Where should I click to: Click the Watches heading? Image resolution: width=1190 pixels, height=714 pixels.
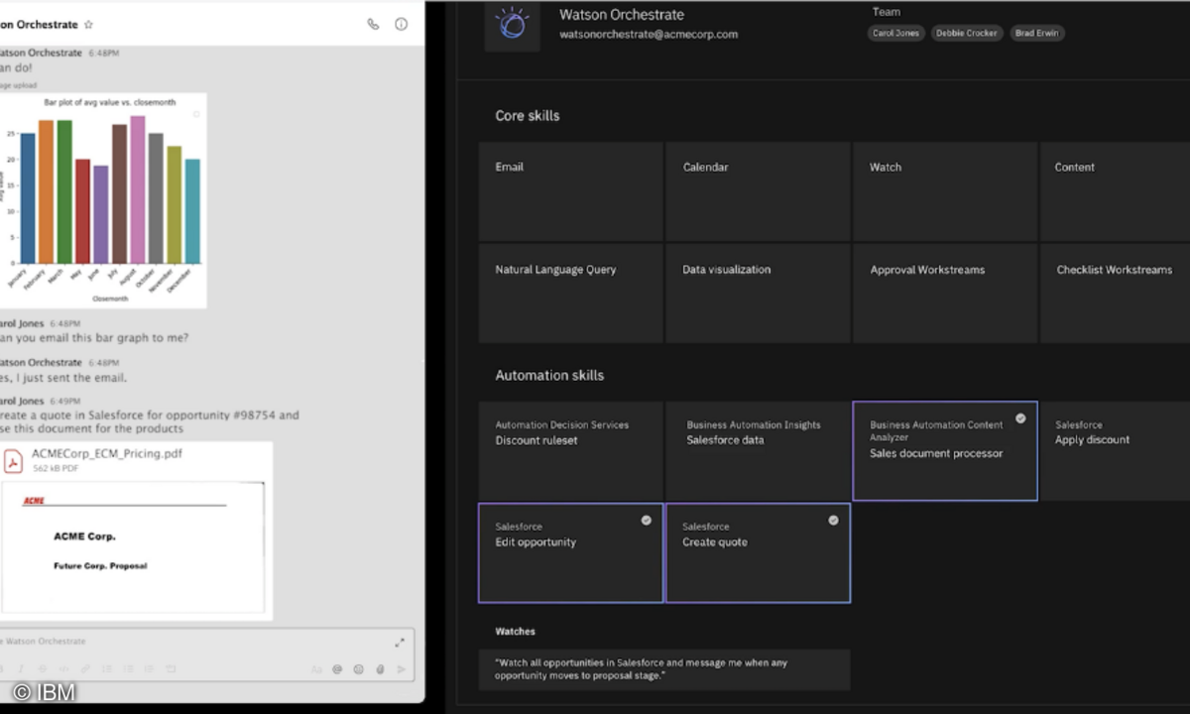click(515, 631)
